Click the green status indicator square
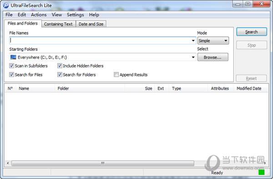Image resolution: width=273 pixels, height=179 pixels. pos(261,172)
